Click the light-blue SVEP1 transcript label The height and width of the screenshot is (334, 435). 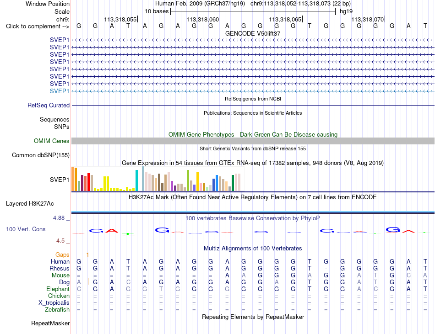[x=60, y=91]
